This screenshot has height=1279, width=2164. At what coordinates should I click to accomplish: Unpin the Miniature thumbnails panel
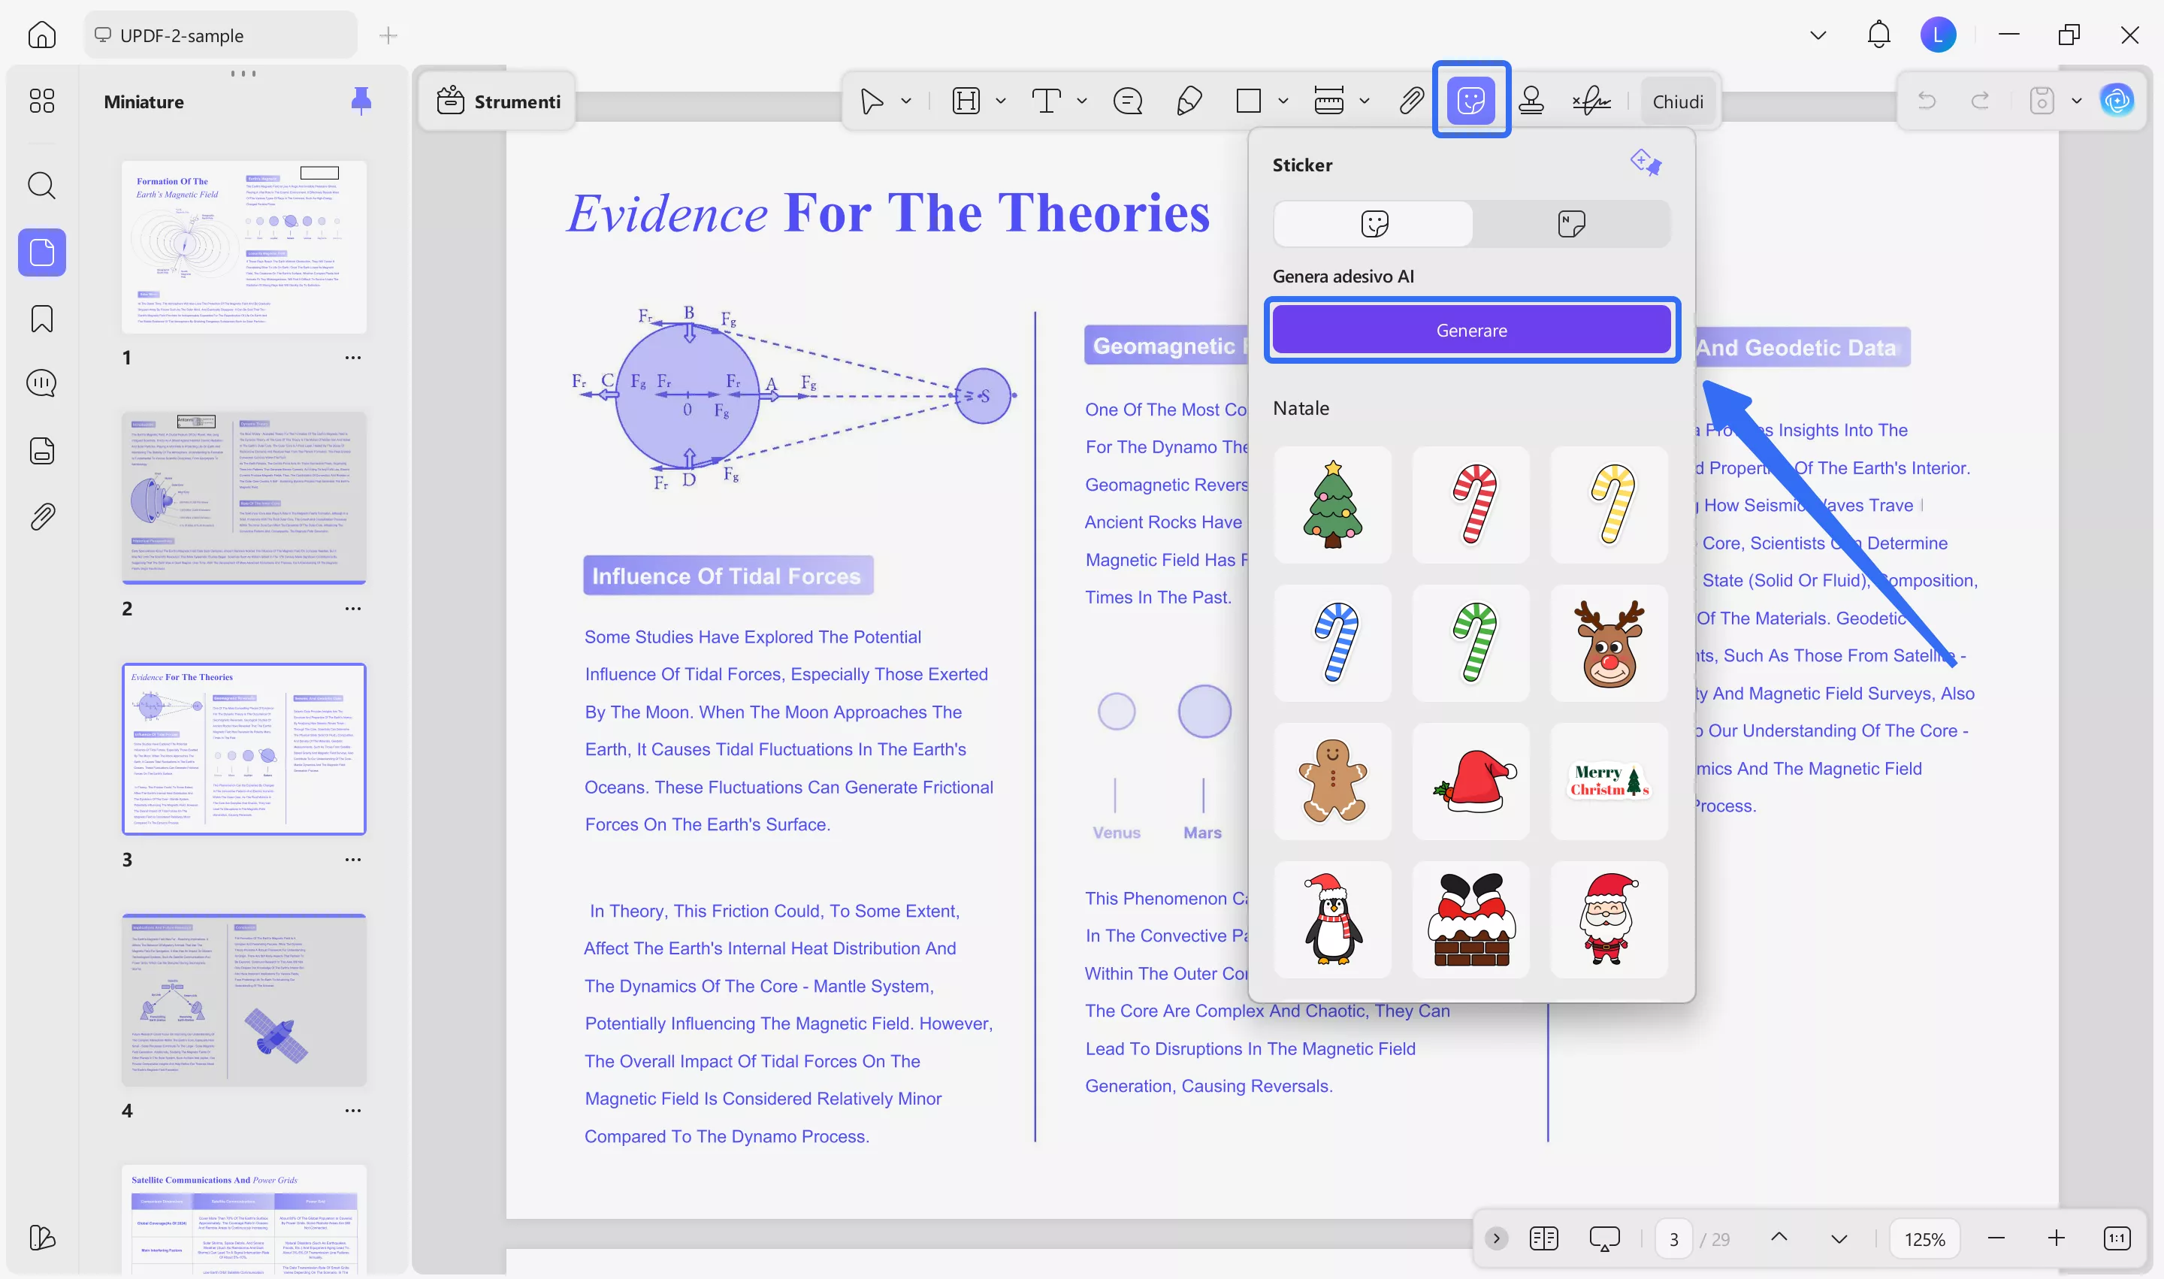click(361, 101)
